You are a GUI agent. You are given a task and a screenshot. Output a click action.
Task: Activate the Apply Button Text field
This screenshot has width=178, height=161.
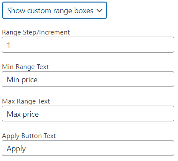click(x=88, y=148)
